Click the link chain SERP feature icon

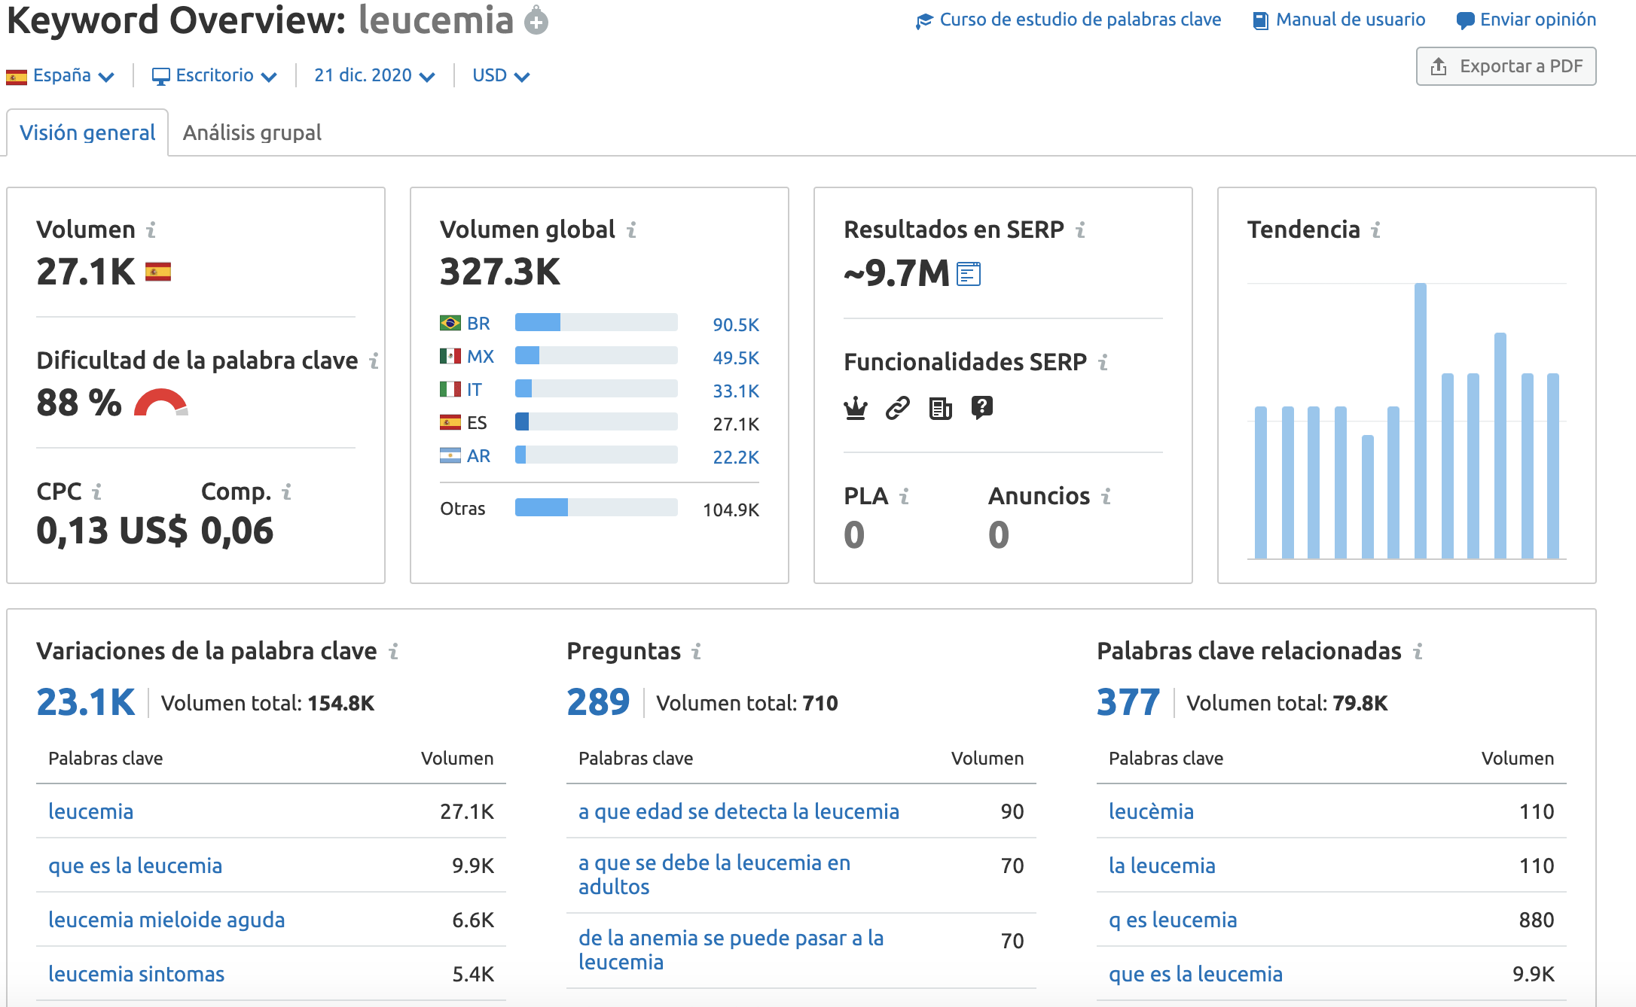click(x=898, y=408)
